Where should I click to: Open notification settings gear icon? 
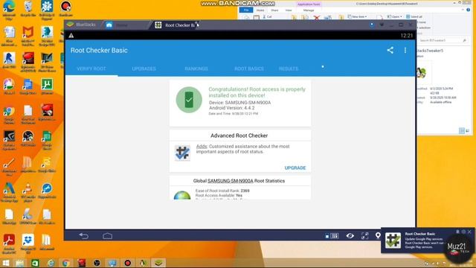click(x=463, y=232)
